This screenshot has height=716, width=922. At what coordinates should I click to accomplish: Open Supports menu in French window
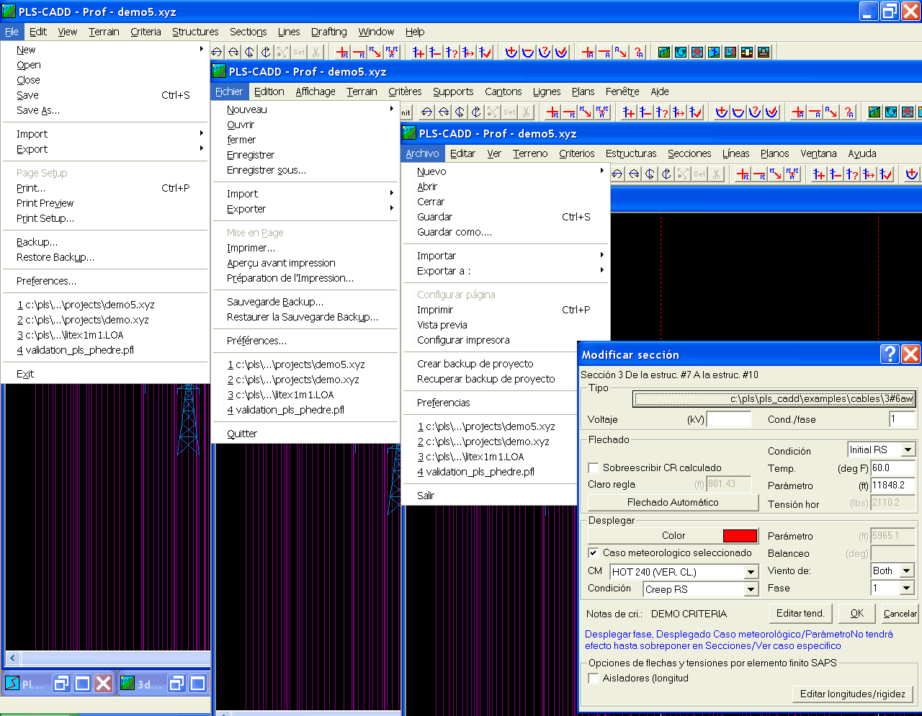pos(453,91)
